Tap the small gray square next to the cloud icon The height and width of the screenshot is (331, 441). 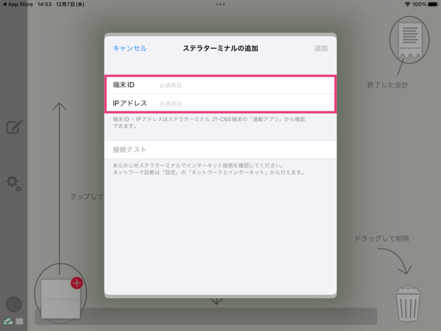pyautogui.click(x=20, y=321)
